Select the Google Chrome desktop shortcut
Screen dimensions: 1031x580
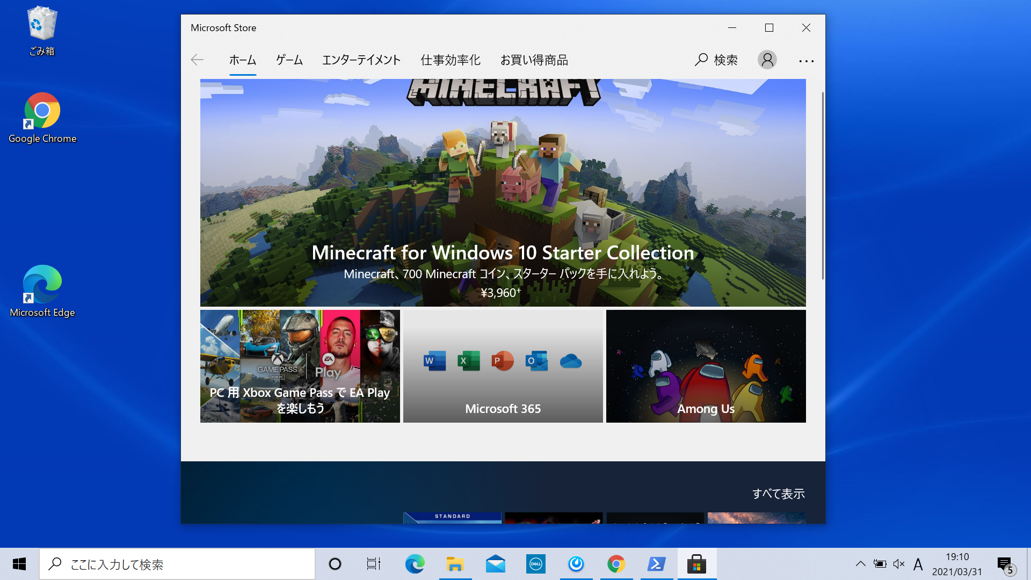42,118
